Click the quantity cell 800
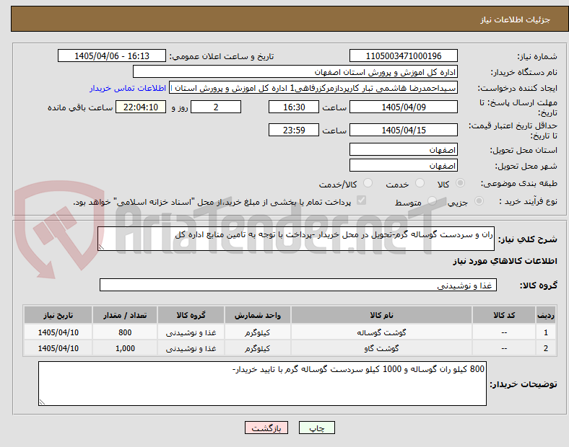569x447 pixels. point(125,332)
